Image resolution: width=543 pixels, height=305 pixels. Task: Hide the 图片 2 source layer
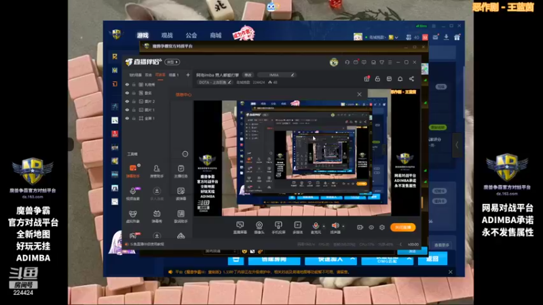127,101
